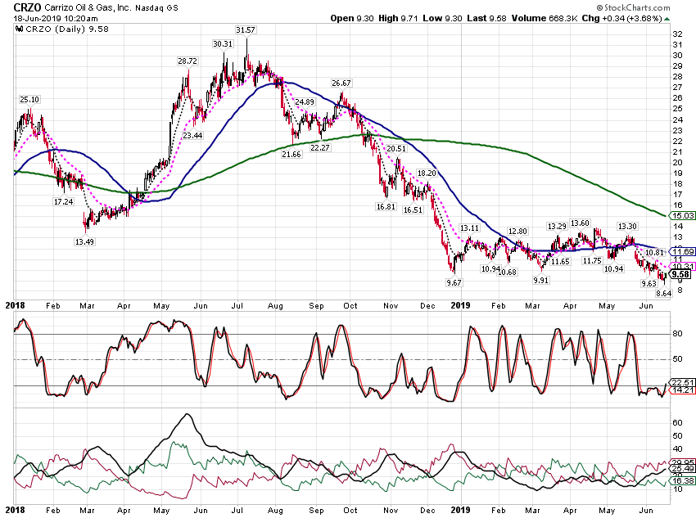Click the blue 11.69 moving average tag

tap(683, 252)
